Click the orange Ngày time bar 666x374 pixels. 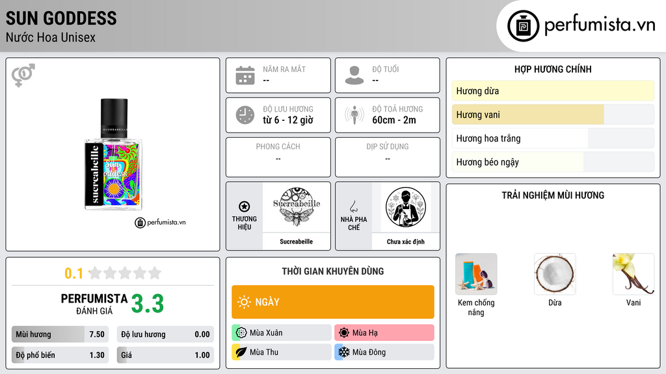point(333,302)
